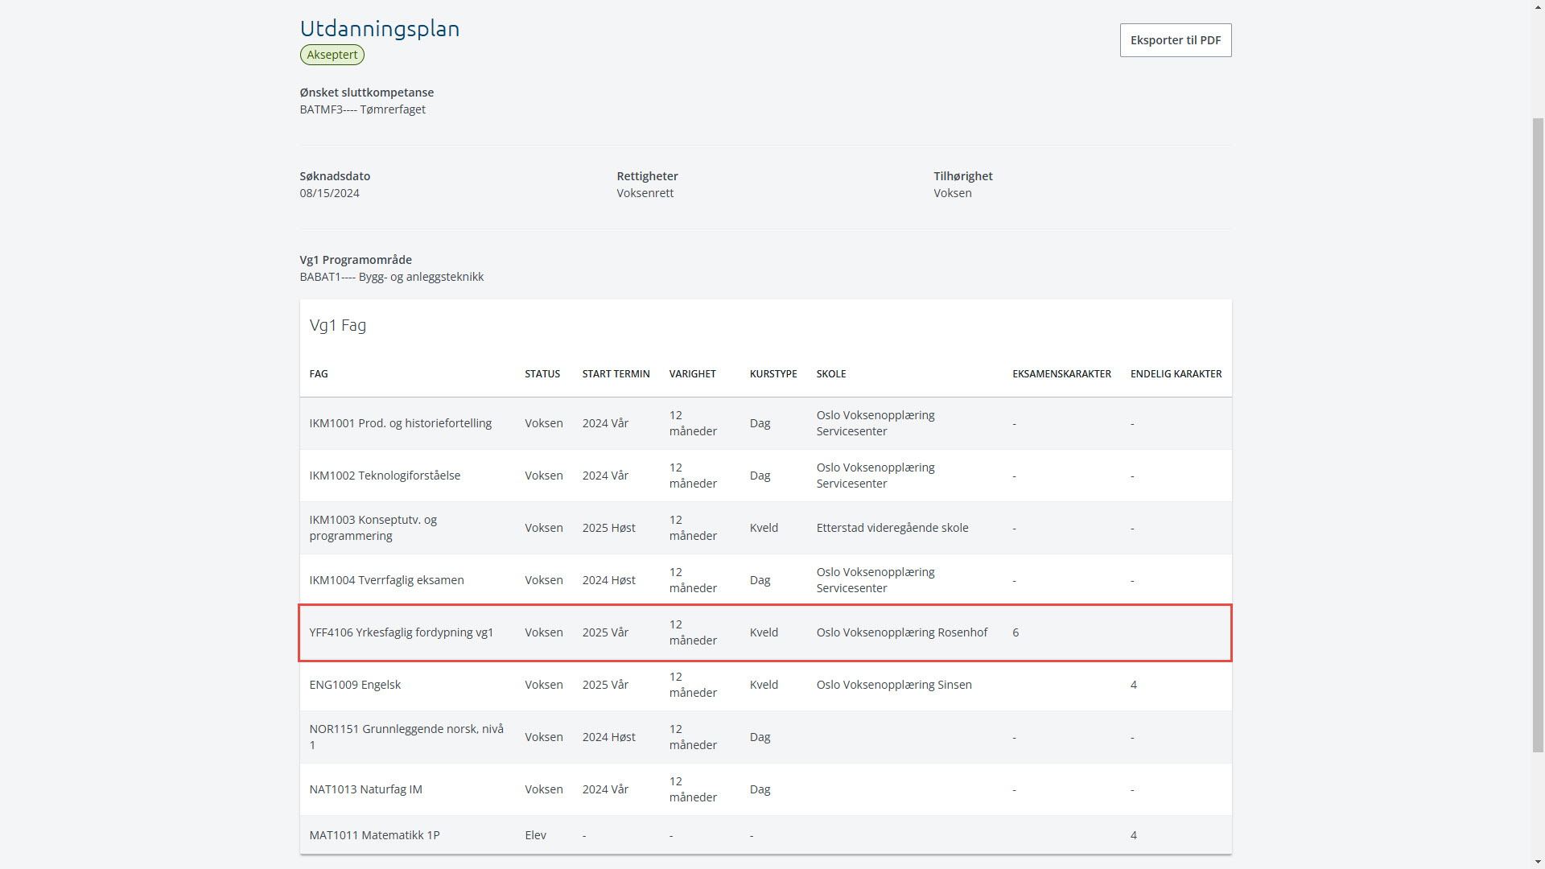This screenshot has height=869, width=1545.
Task: Click the START TERMIN column header
Action: 616,374
